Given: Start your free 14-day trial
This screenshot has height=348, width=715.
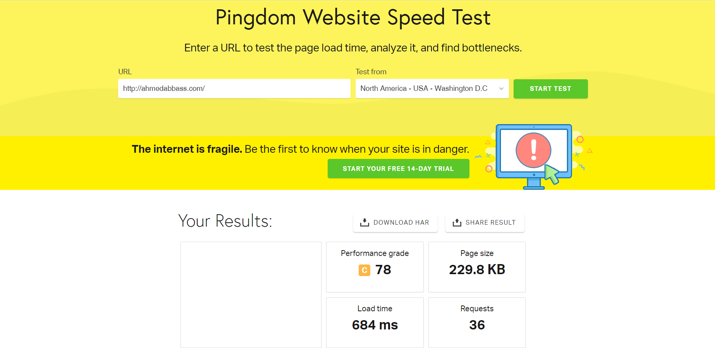Looking at the screenshot, I should (x=398, y=169).
